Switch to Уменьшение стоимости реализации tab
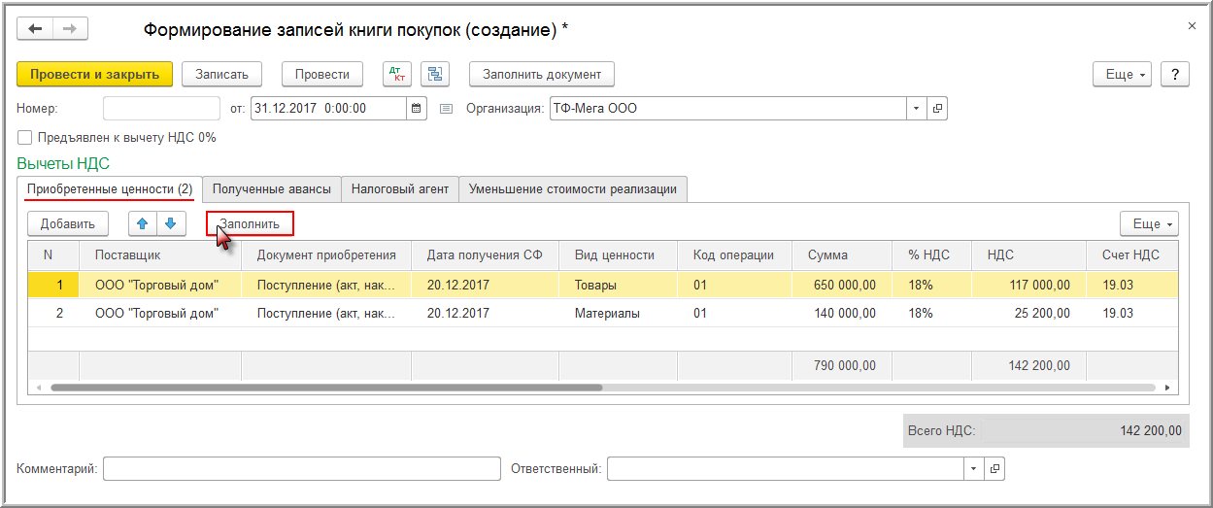 [x=573, y=188]
